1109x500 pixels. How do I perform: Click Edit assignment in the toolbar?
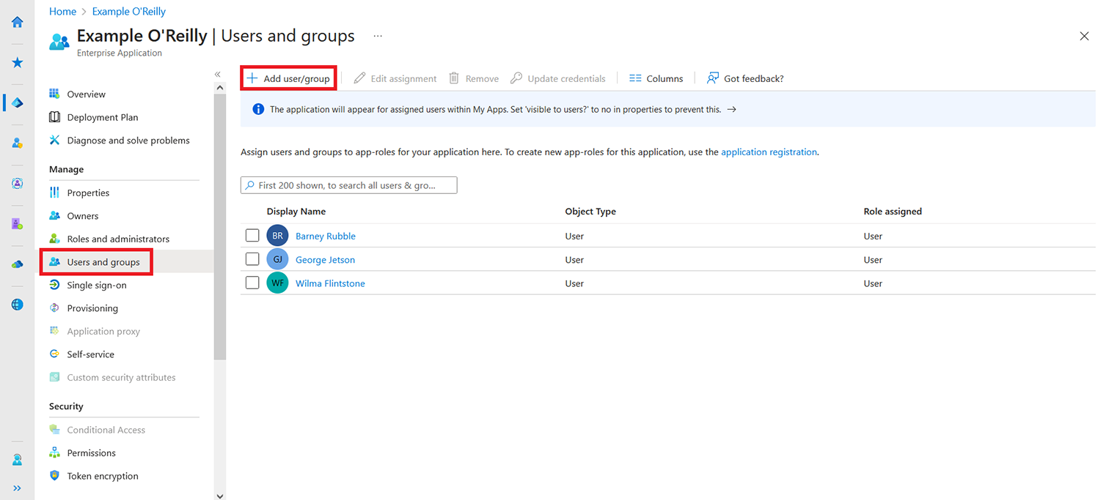point(395,78)
